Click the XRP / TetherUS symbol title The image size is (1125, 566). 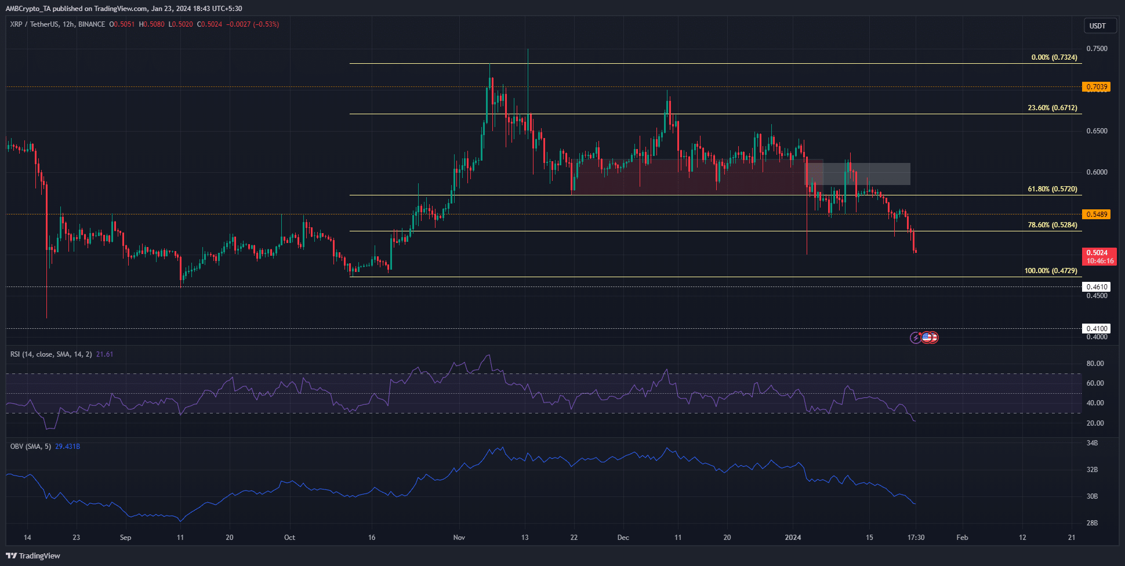pos(34,24)
